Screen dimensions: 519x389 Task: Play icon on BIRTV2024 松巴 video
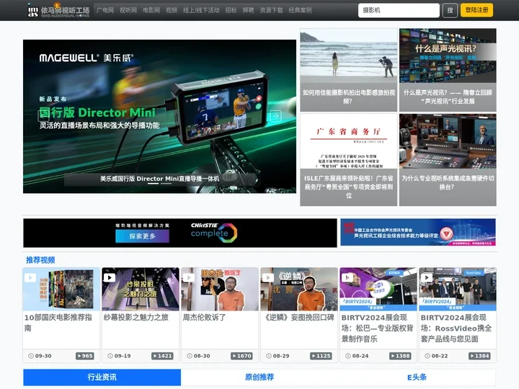(347, 277)
